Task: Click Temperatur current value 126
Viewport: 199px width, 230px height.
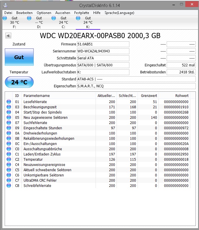Action: 112,160
